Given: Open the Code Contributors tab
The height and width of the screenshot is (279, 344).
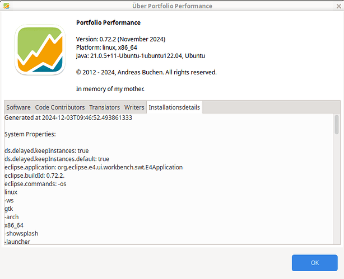Looking at the screenshot, I should (60, 107).
